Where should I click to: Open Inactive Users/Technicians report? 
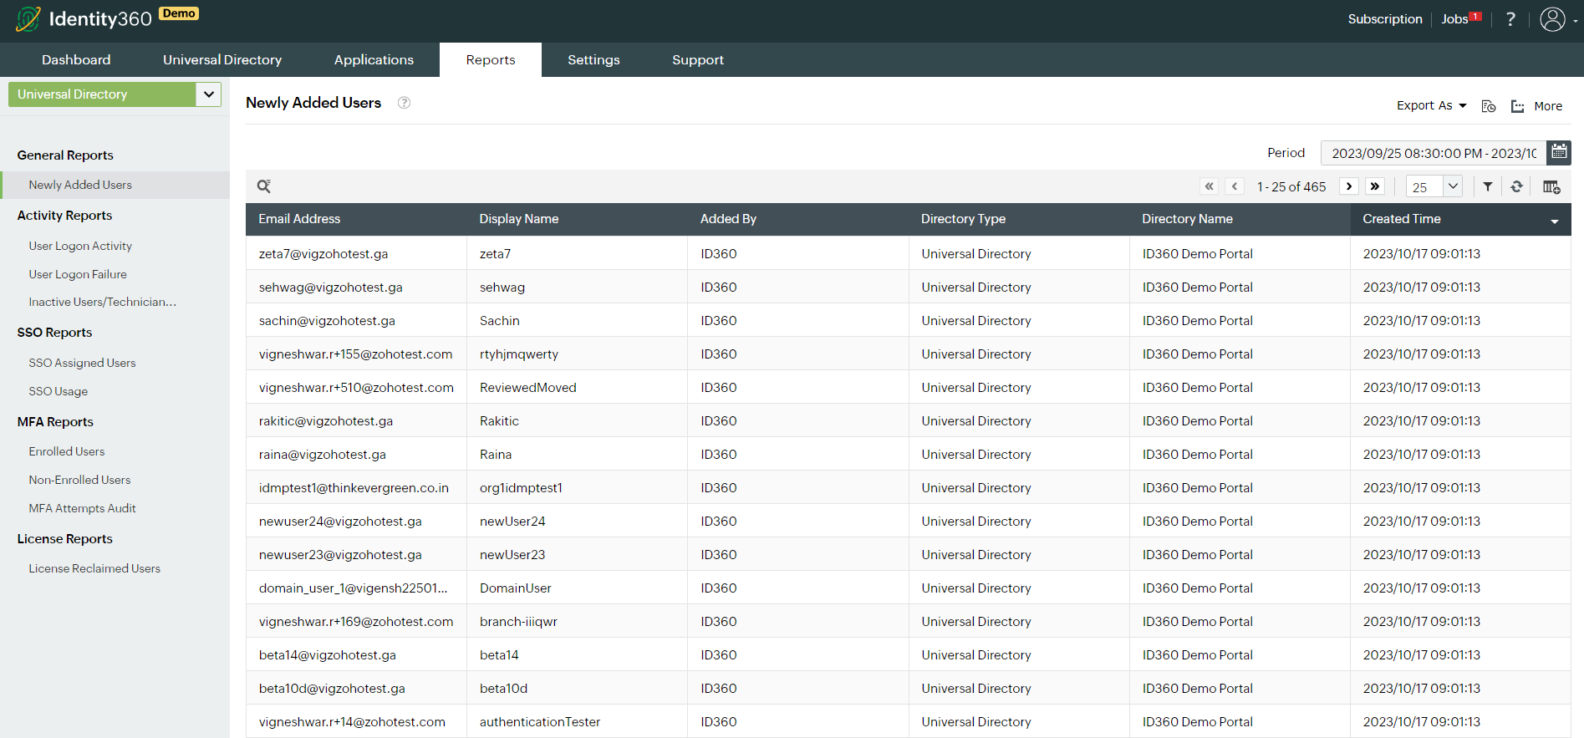pos(103,302)
